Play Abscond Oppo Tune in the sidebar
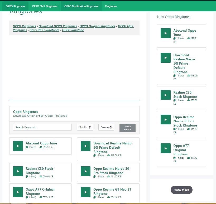216x204 pixels. [x=165, y=33]
